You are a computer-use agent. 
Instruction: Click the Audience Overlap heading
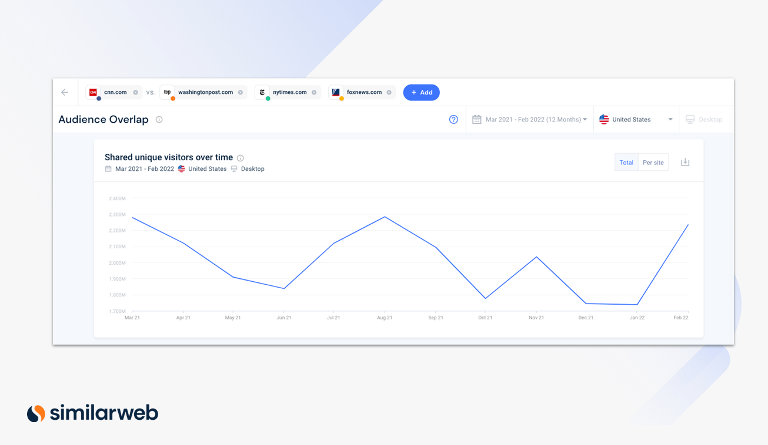[x=103, y=119]
